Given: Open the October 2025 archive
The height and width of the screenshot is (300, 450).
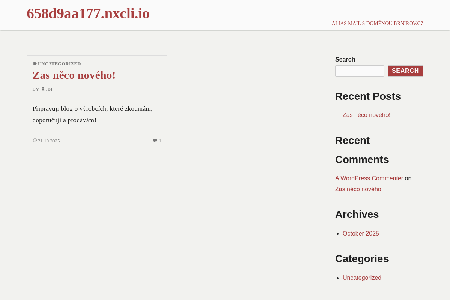Looking at the screenshot, I should pyautogui.click(x=361, y=234).
